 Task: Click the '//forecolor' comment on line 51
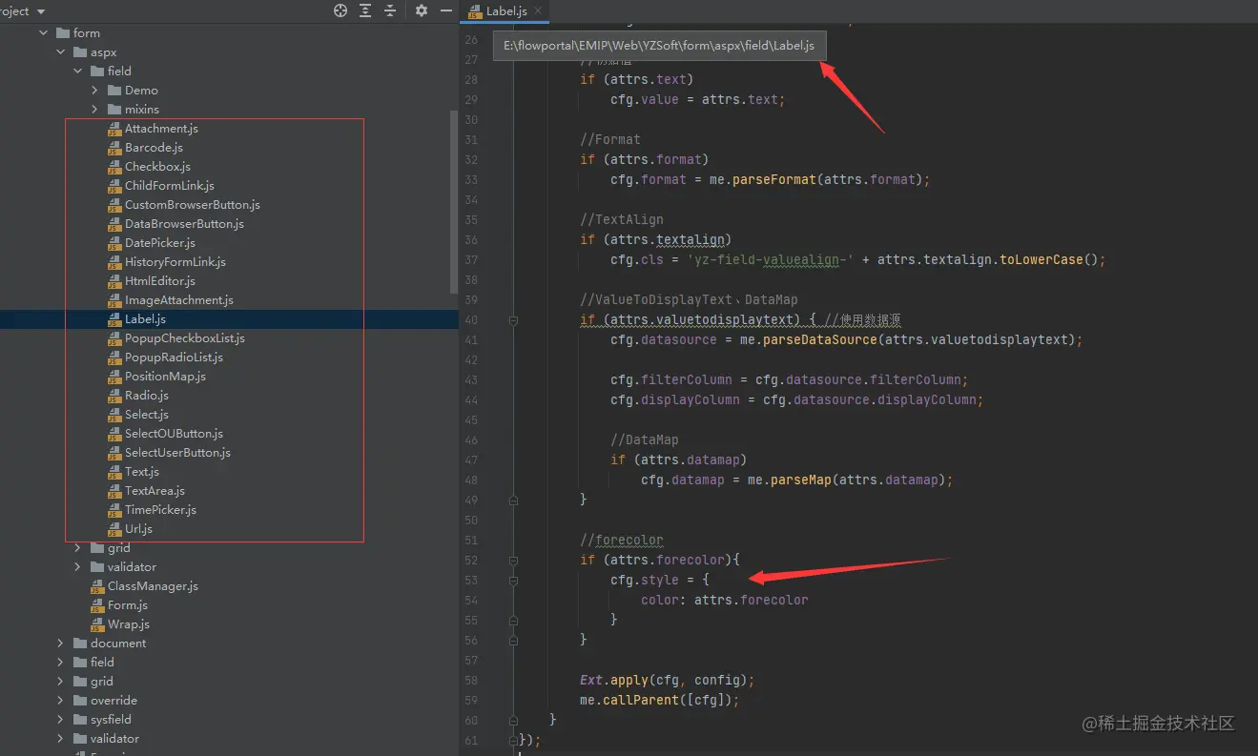point(621,541)
